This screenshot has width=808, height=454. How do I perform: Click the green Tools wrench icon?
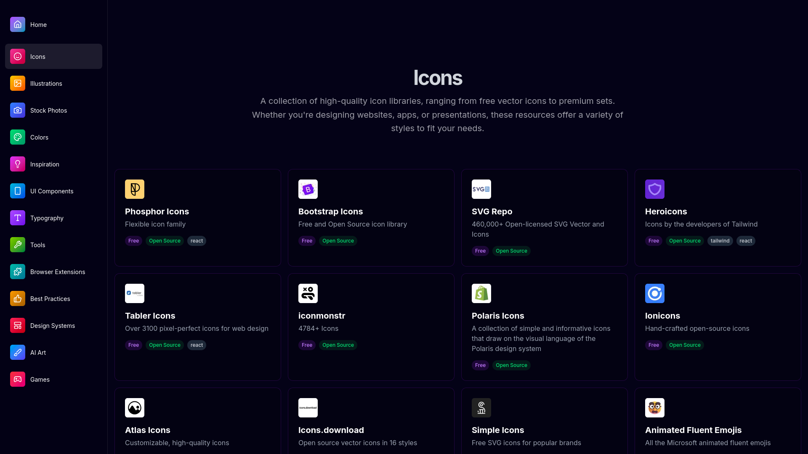[x=18, y=245]
